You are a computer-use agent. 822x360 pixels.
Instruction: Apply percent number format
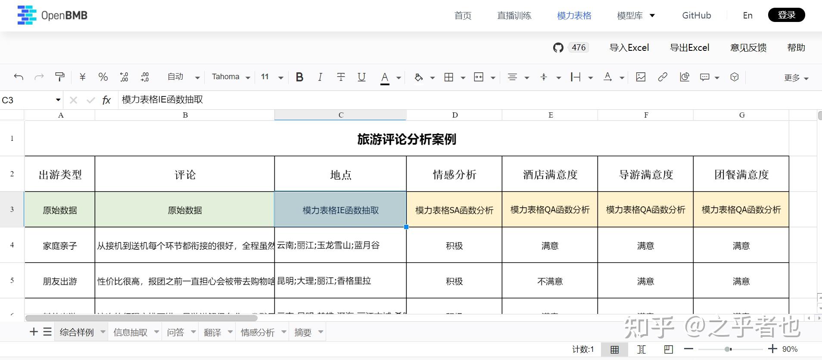click(103, 77)
